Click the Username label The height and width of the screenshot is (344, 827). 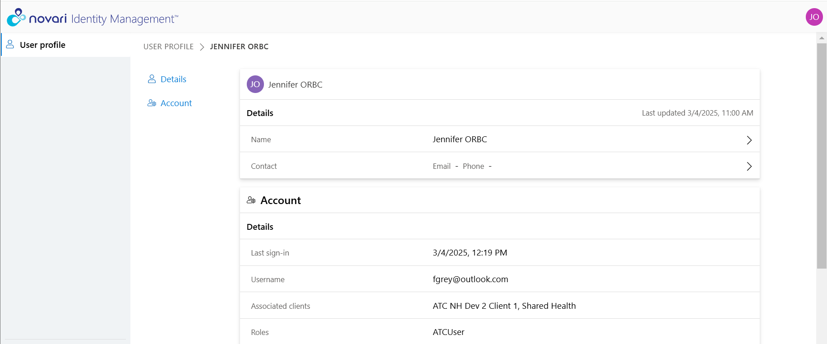(x=268, y=279)
